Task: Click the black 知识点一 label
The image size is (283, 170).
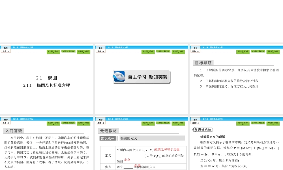Action: pos(108,139)
